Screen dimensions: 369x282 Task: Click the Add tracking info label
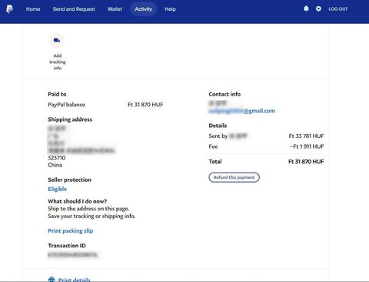pos(58,62)
